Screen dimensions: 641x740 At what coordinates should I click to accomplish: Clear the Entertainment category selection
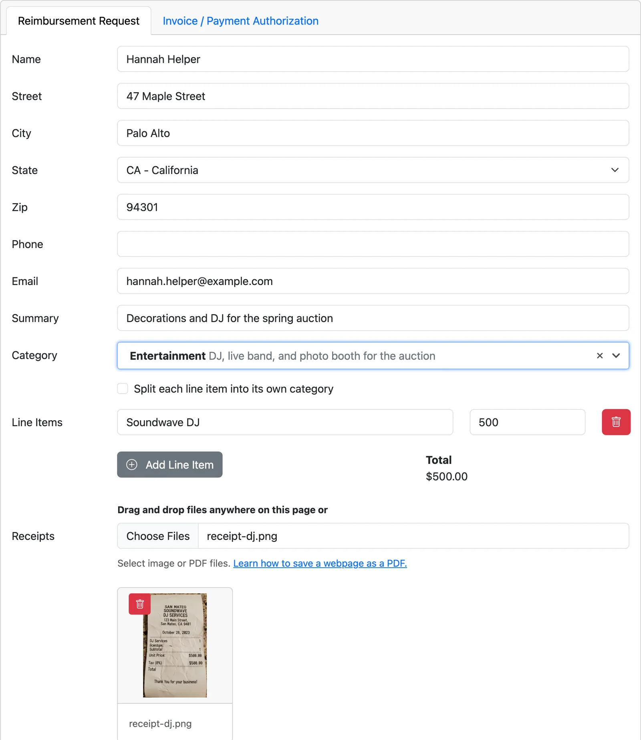click(x=600, y=356)
